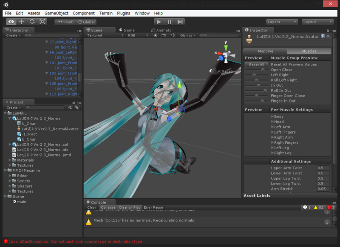Switch to the Animator tab
This screenshot has height=247, width=340.
[162, 30]
